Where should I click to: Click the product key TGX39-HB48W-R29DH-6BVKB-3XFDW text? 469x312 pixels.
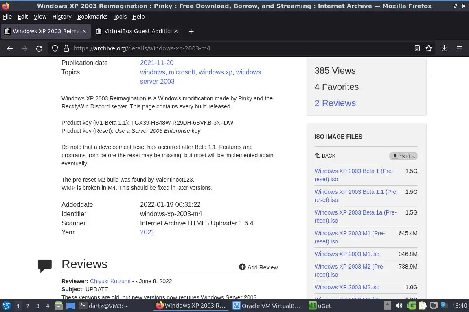(x=182, y=123)
